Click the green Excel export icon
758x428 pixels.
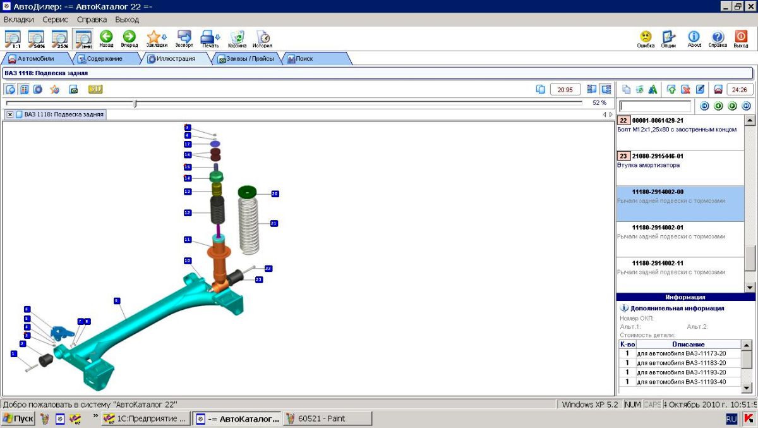tap(640, 89)
